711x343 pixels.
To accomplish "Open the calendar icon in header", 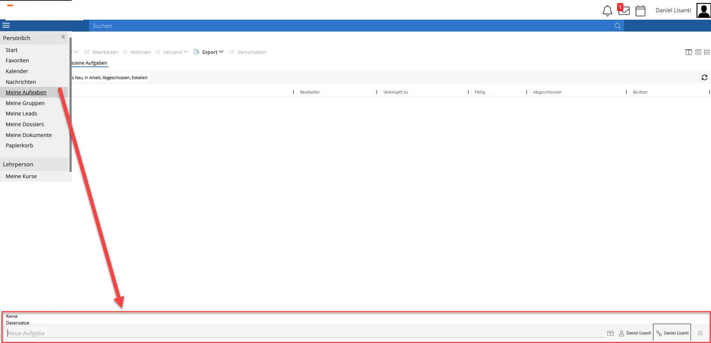I will [x=640, y=11].
